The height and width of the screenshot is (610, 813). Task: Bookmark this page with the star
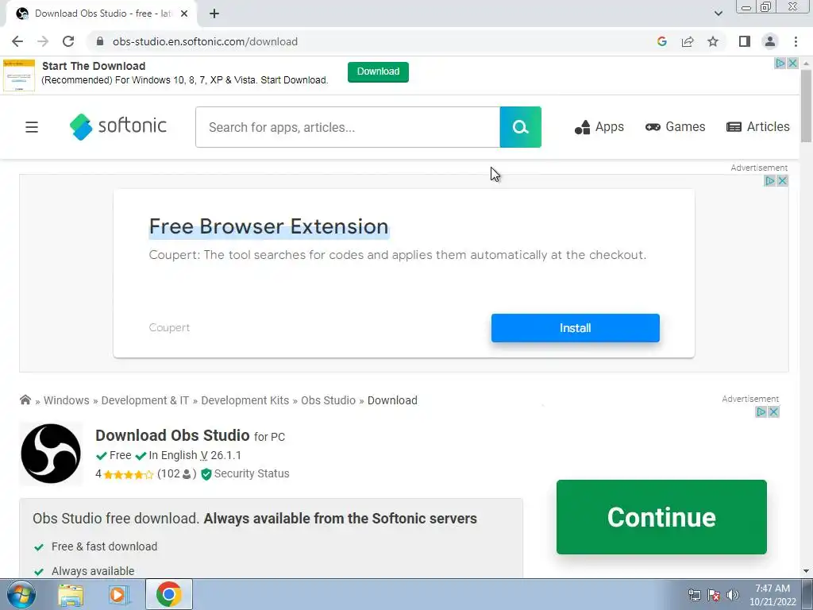(x=713, y=41)
